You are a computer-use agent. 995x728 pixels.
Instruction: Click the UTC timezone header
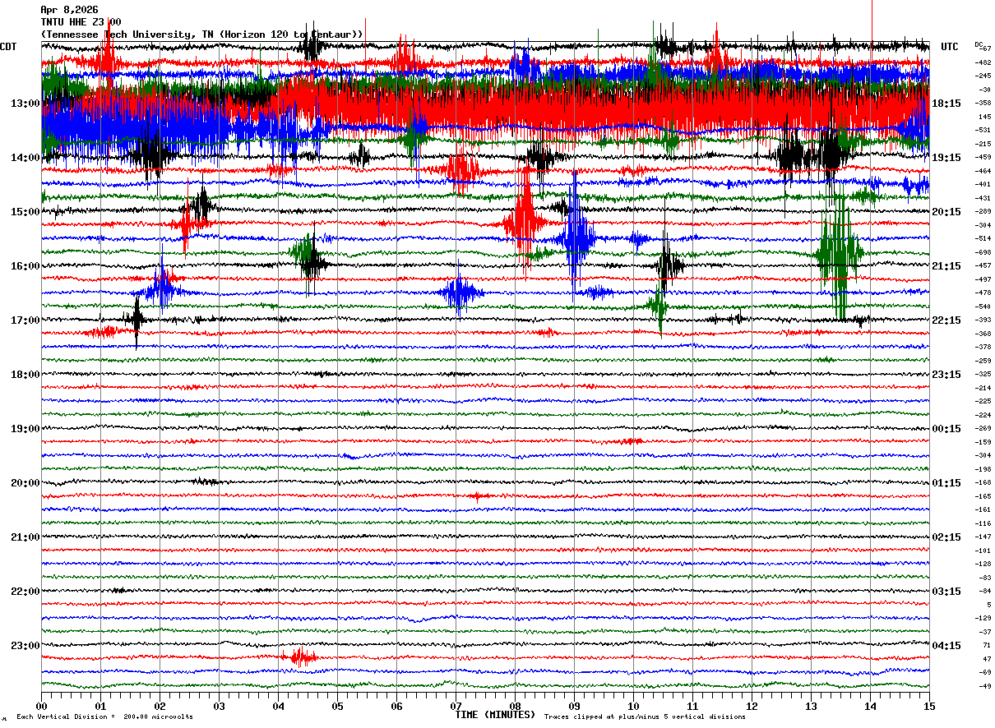950,47
